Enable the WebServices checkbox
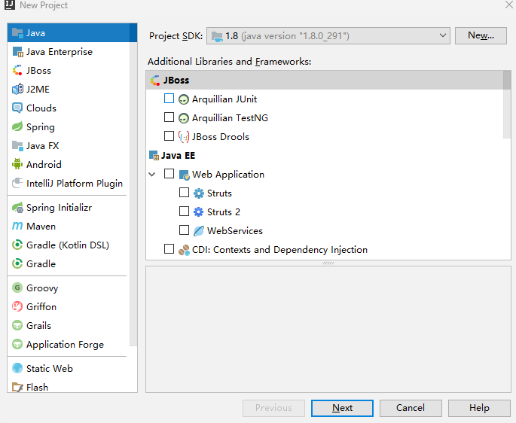516x423 pixels. click(x=184, y=230)
